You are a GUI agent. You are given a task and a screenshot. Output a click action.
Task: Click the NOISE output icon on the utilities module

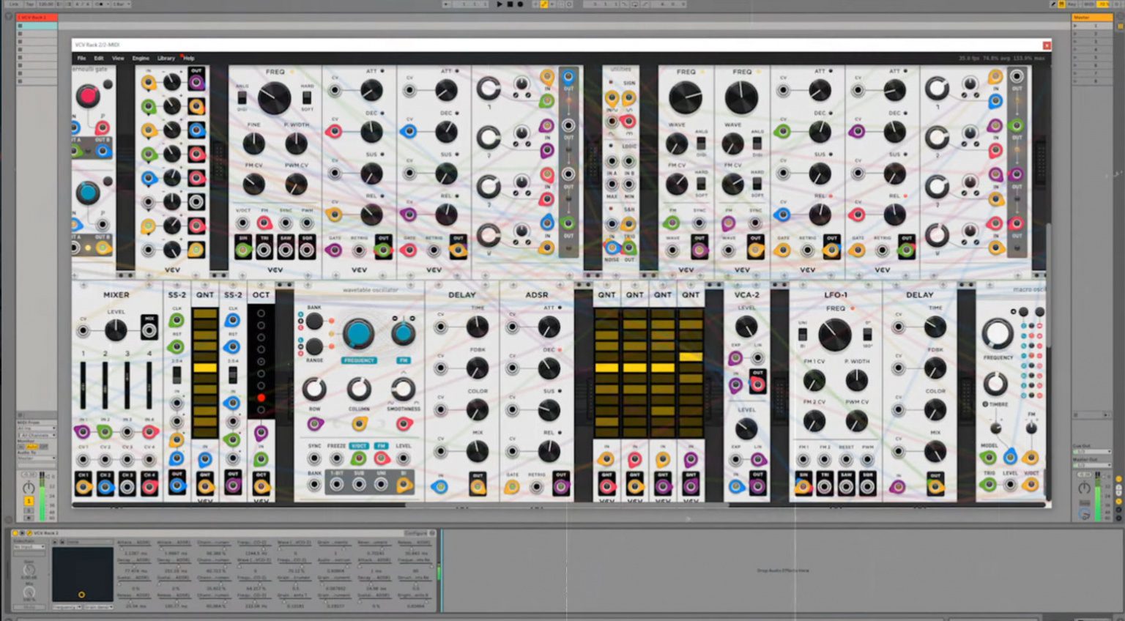tap(613, 247)
